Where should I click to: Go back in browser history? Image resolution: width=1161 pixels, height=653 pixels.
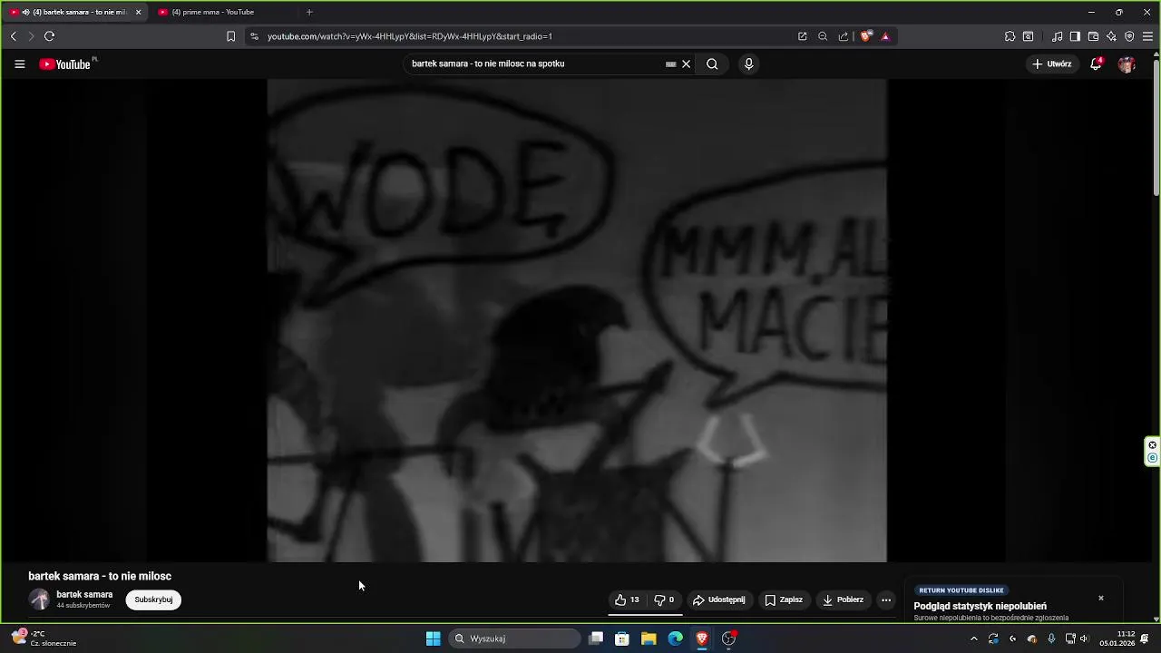(x=13, y=36)
